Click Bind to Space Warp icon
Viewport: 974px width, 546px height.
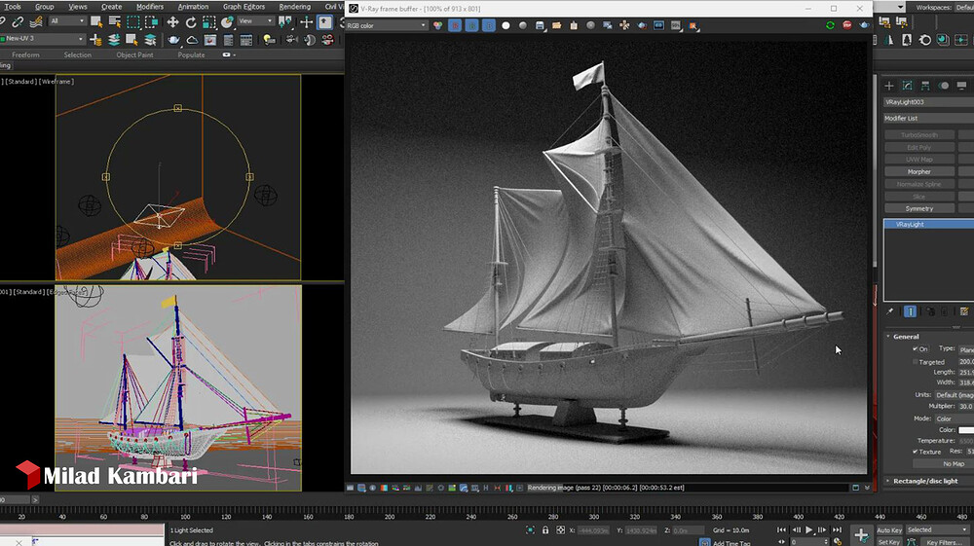pyautogui.click(x=35, y=21)
